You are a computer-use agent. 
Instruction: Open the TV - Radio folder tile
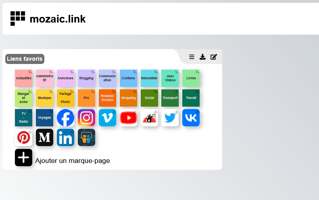coord(24,118)
